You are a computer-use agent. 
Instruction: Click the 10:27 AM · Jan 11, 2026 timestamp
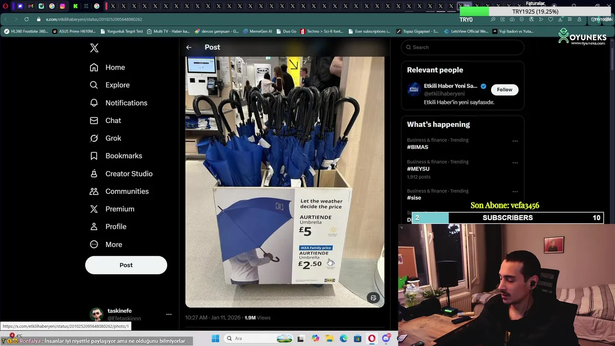(x=213, y=318)
